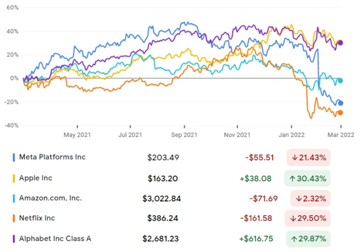Click Apple Inc yellow color marker
The image size is (364, 252).
tap(14, 178)
